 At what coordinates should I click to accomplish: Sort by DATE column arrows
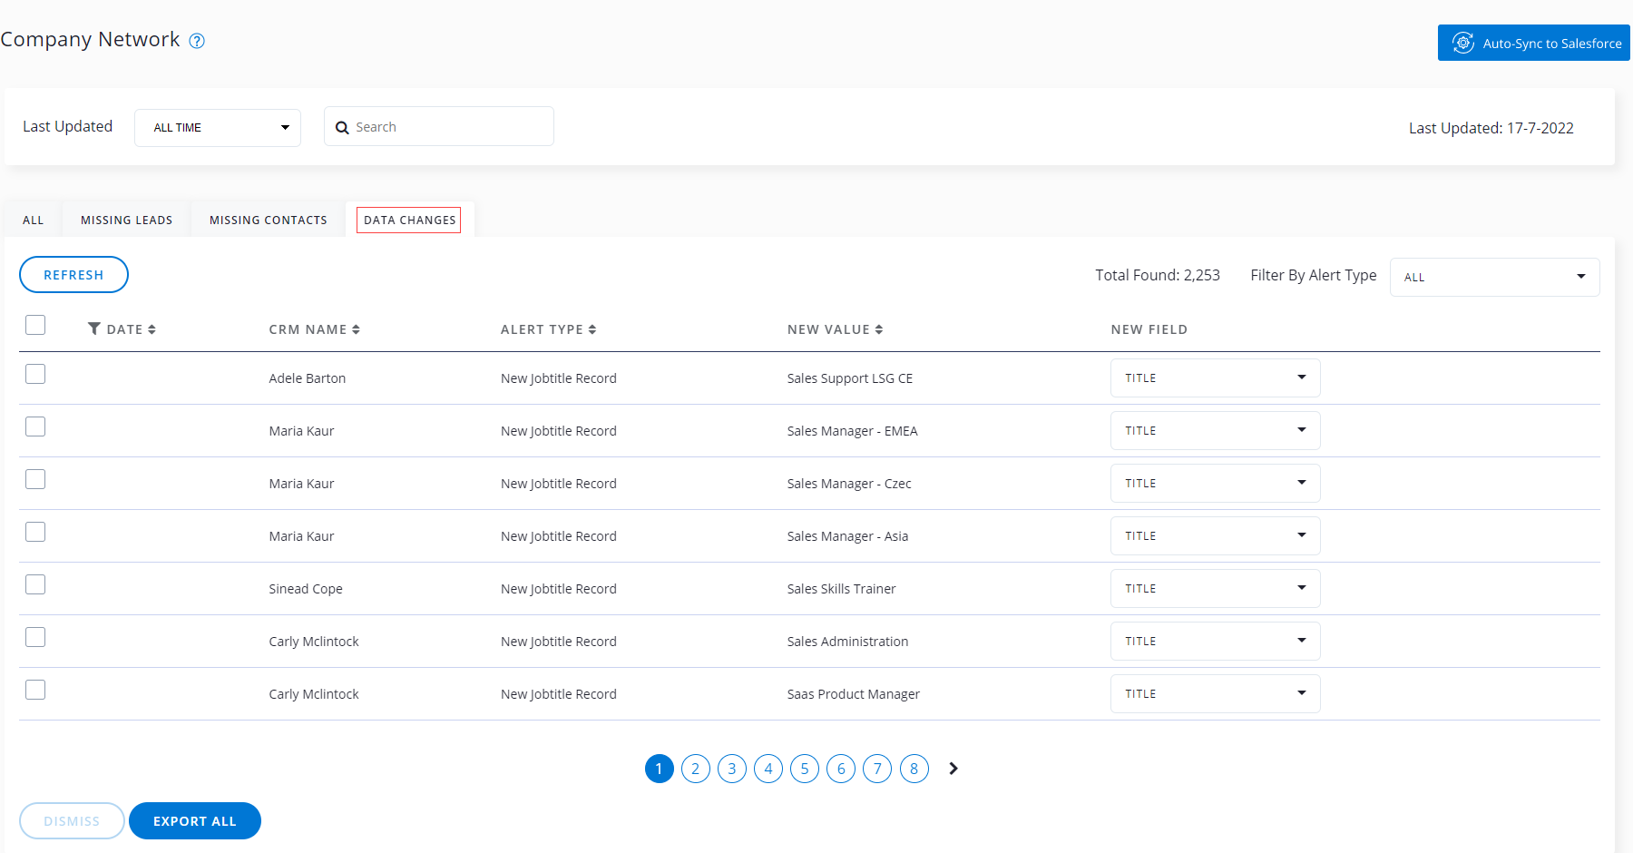pyautogui.click(x=152, y=329)
